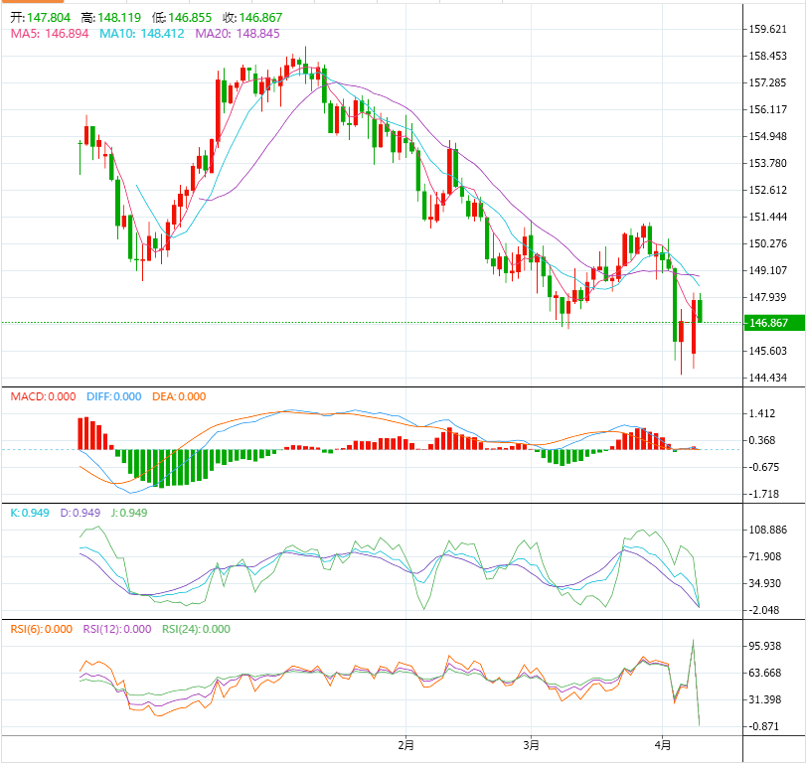Click the 2月 date axis label
The image size is (806, 765).
click(406, 744)
